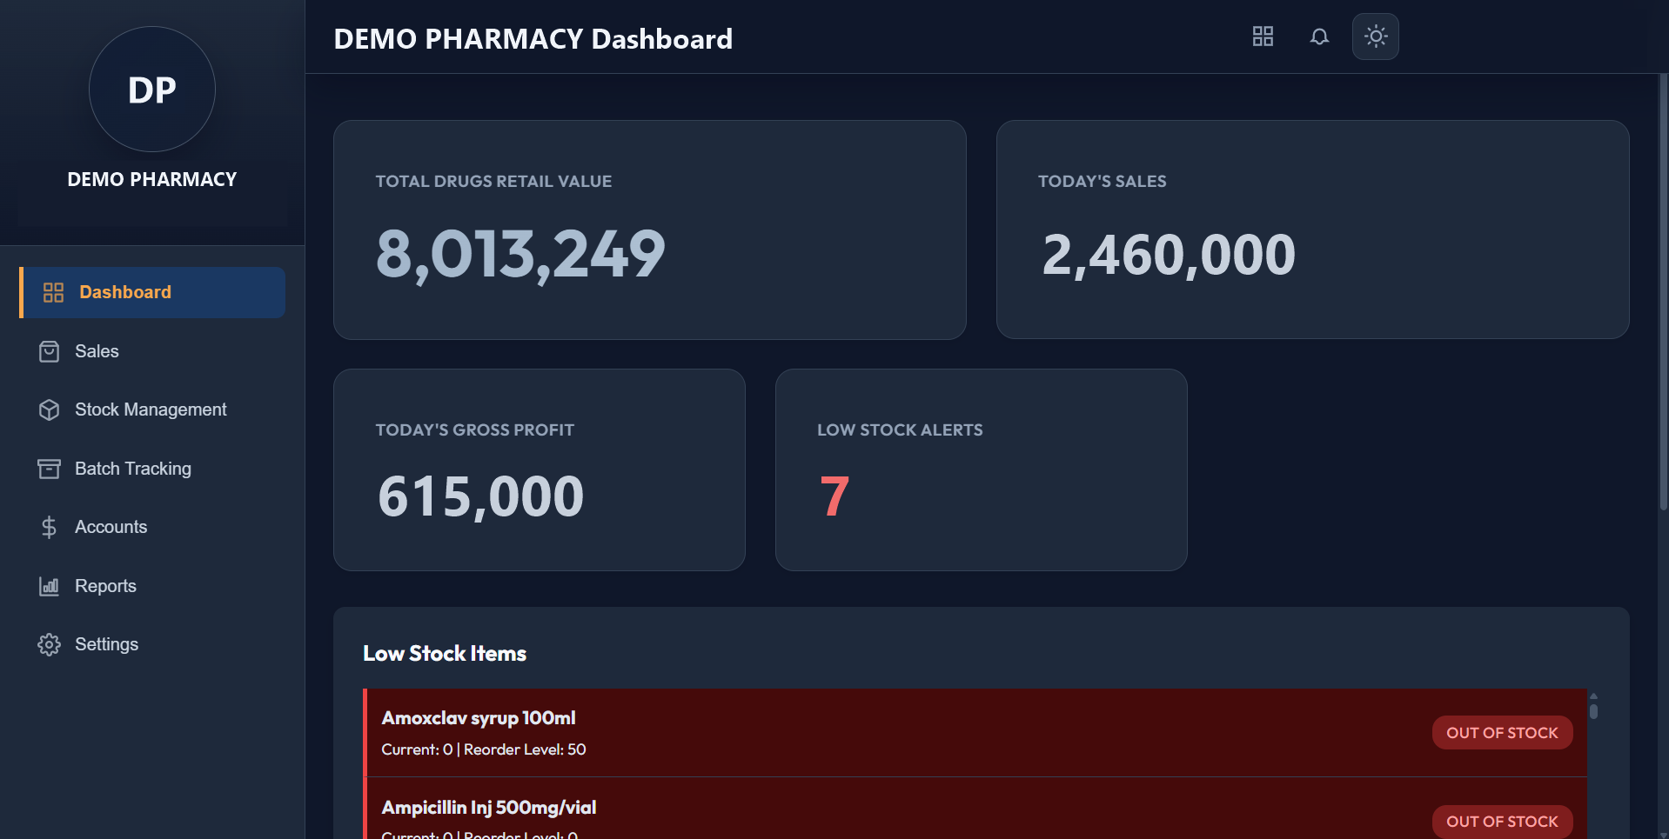The width and height of the screenshot is (1669, 839).
Task: Navigate to Accounts page
Action: pyautogui.click(x=152, y=527)
